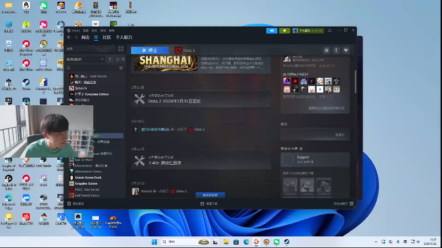Click the blue button at the bottom of the activity feed
This screenshot has height=248, width=442.
point(211,195)
